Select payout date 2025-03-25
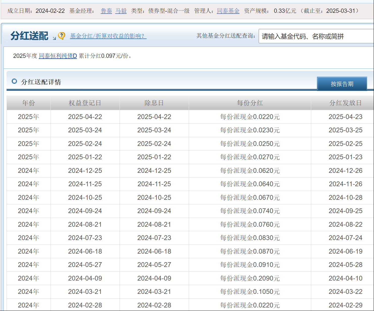 click(x=345, y=130)
